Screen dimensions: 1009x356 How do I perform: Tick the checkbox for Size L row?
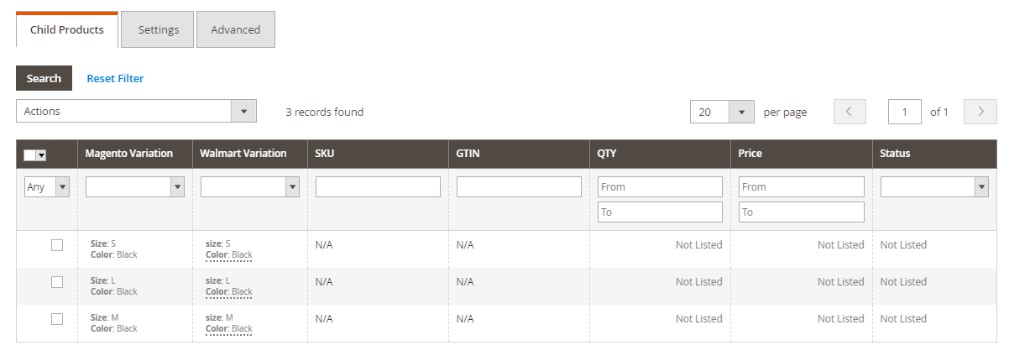pos(57,282)
